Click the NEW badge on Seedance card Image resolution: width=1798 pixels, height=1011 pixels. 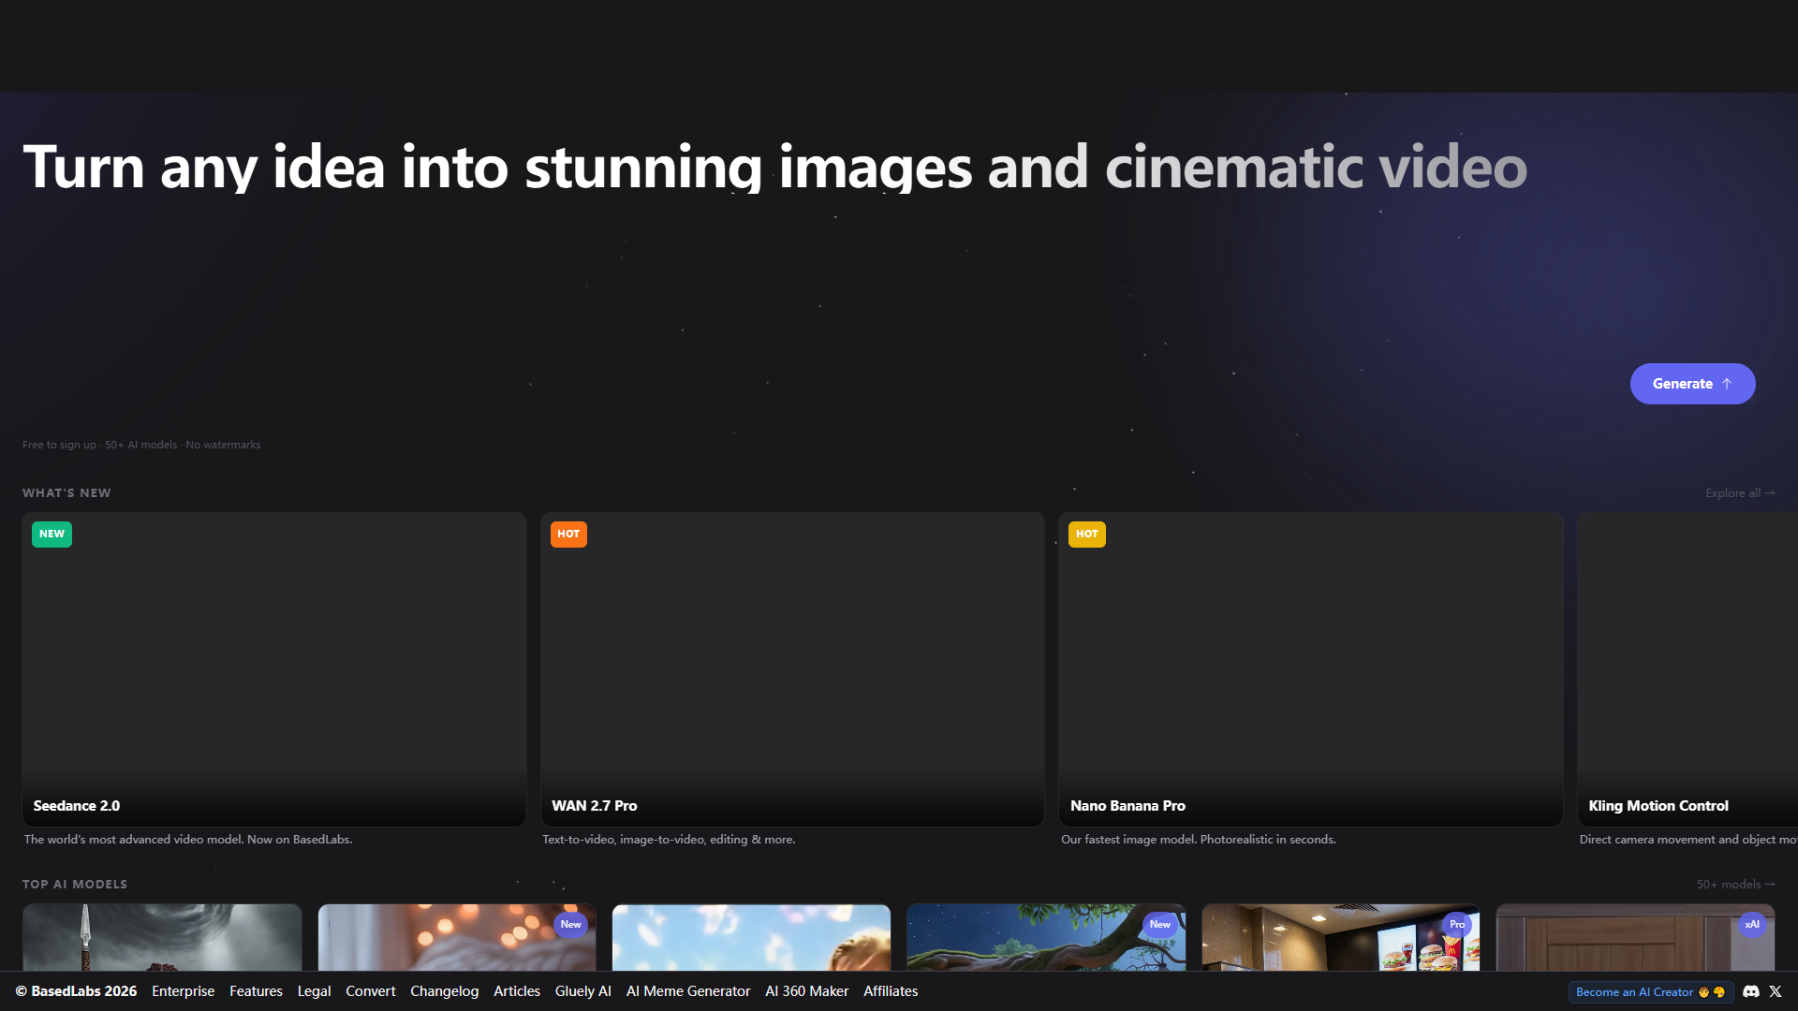point(52,535)
